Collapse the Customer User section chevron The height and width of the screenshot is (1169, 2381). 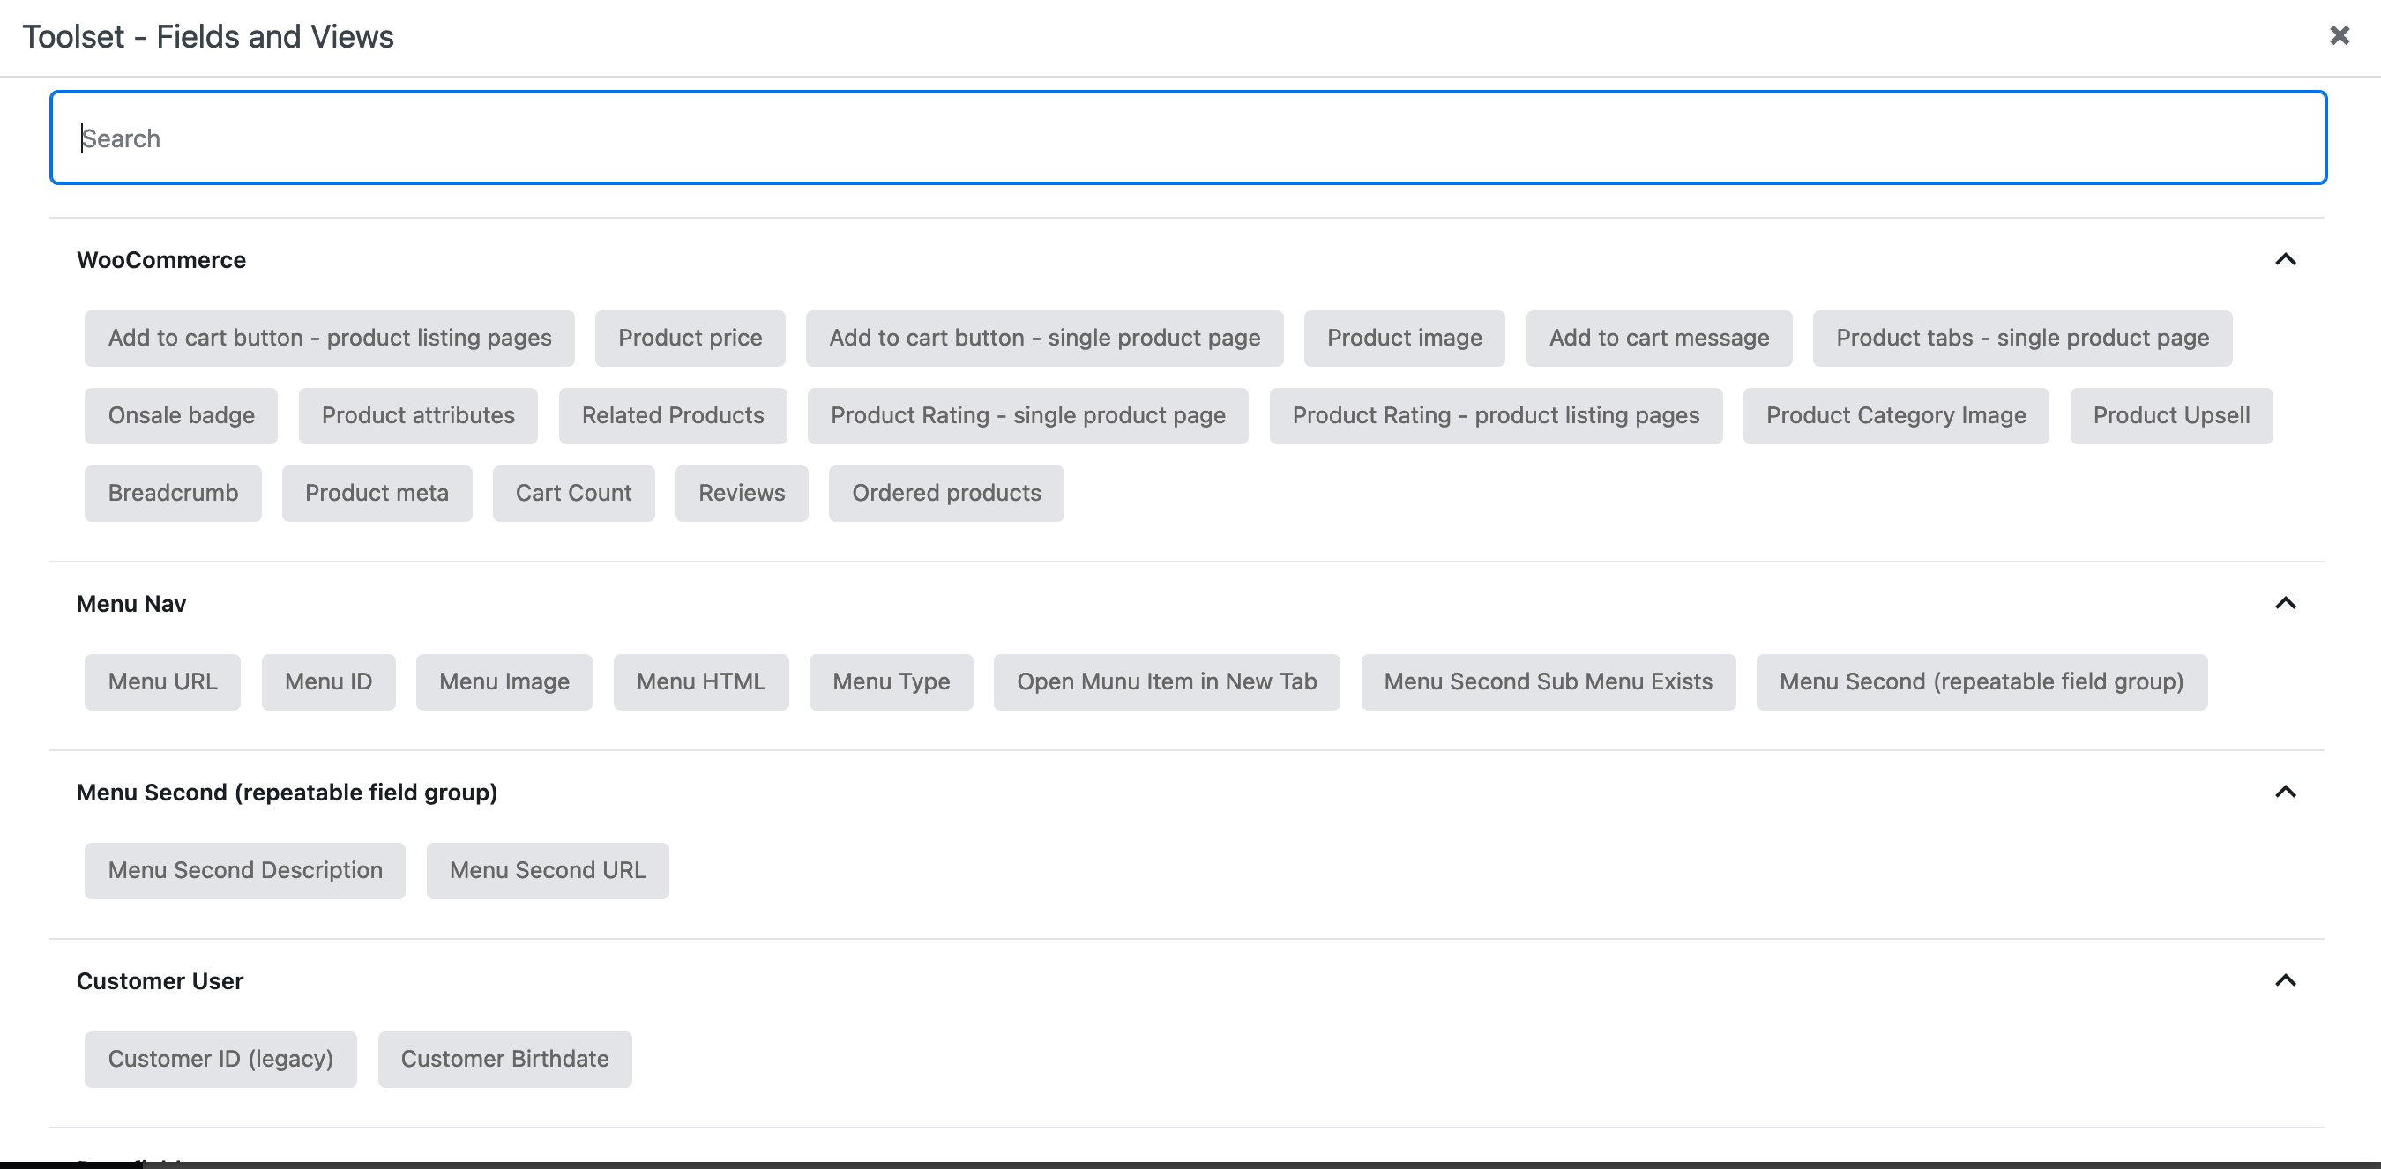tap(2285, 980)
